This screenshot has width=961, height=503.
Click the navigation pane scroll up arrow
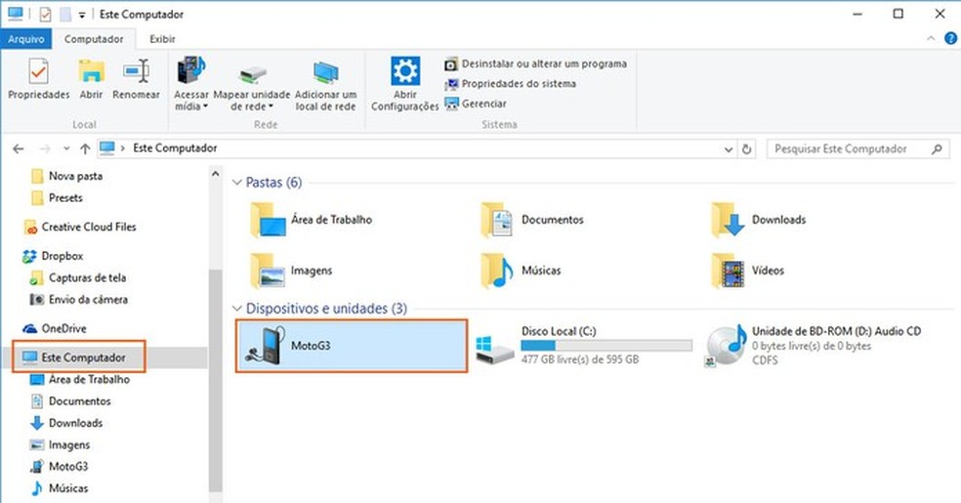[x=215, y=174]
